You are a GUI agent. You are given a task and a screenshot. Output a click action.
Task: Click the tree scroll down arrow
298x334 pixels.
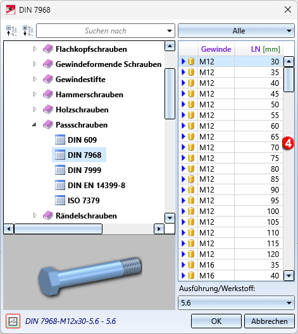[x=170, y=218]
